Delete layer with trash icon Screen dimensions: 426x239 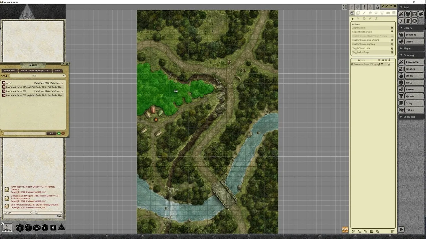coord(393,231)
